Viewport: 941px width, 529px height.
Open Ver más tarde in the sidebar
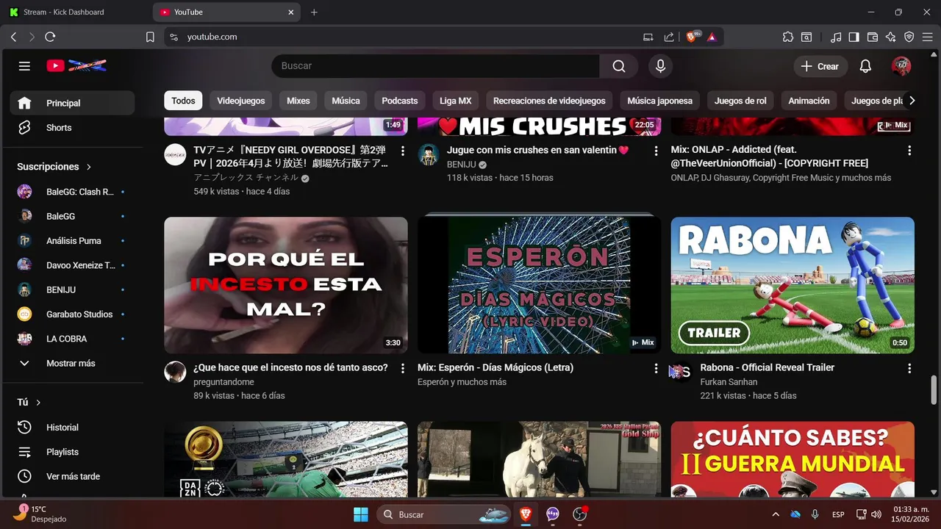72,476
